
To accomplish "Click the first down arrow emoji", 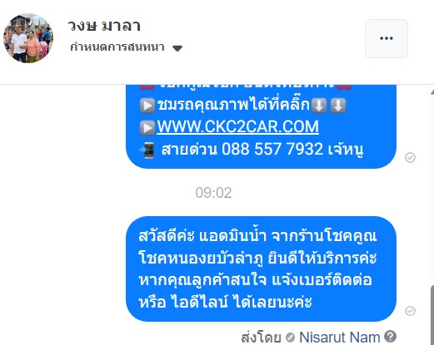I will pos(319,106).
